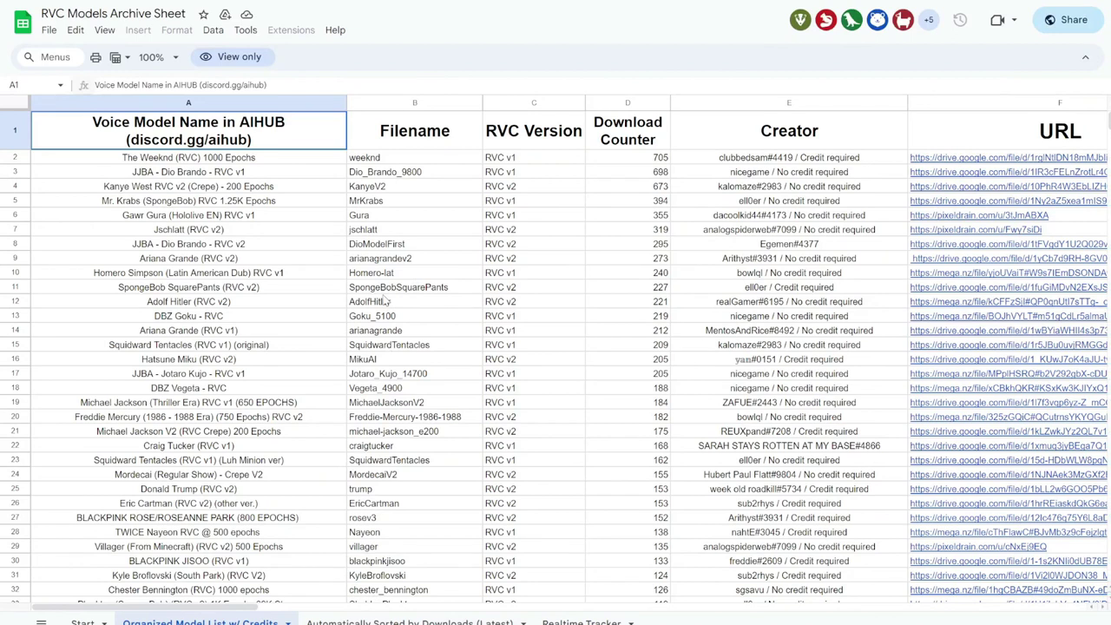1111x625 pixels.
Task: Switch to the Realtime Tracker tab
Action: tap(582, 622)
